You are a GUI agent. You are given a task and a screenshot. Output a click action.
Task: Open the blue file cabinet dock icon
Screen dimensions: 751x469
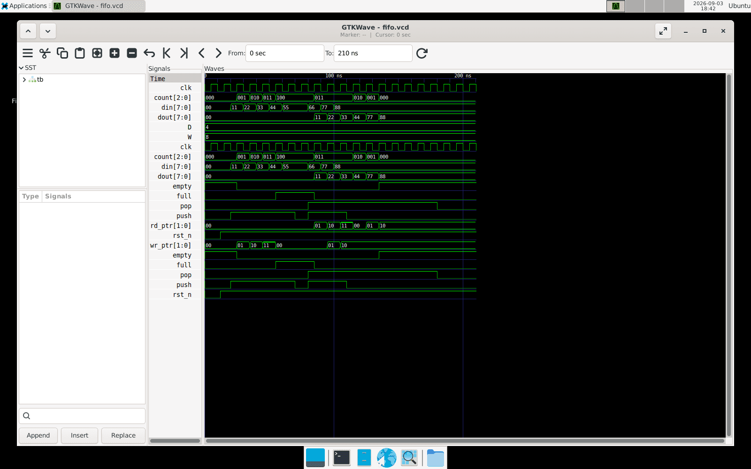coord(364,458)
